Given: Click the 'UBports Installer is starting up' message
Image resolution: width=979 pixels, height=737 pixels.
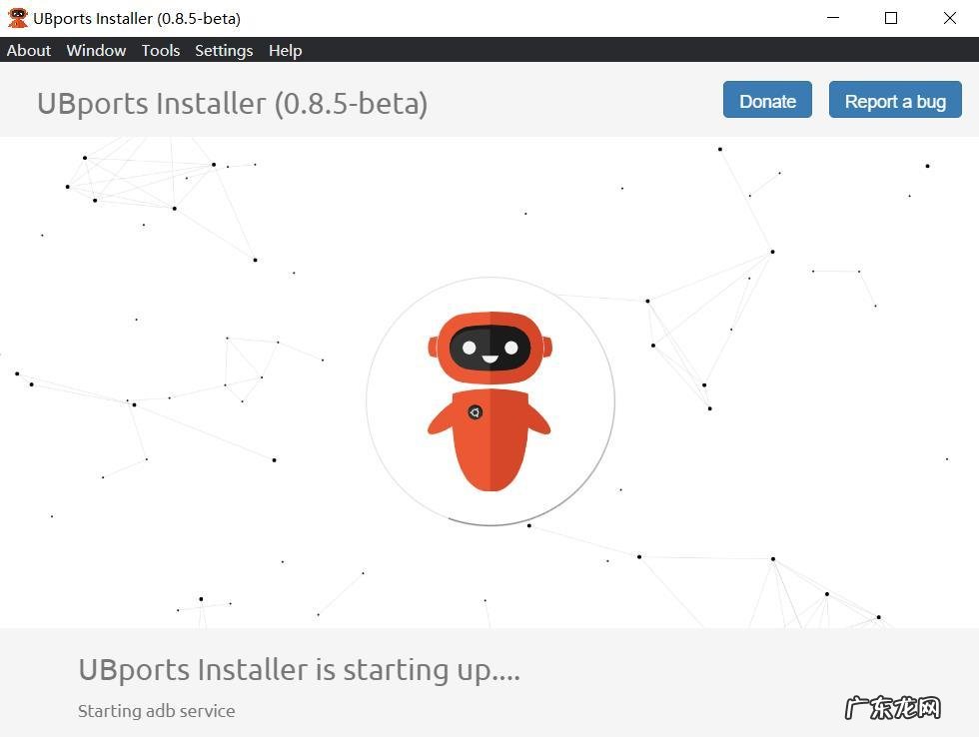Looking at the screenshot, I should pyautogui.click(x=299, y=669).
